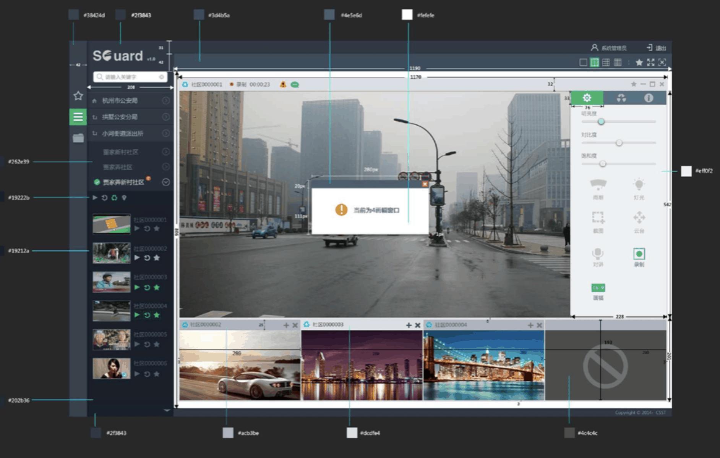Switch to sixteen-window grid layout
Image resolution: width=720 pixels, height=458 pixels.
tap(618, 62)
